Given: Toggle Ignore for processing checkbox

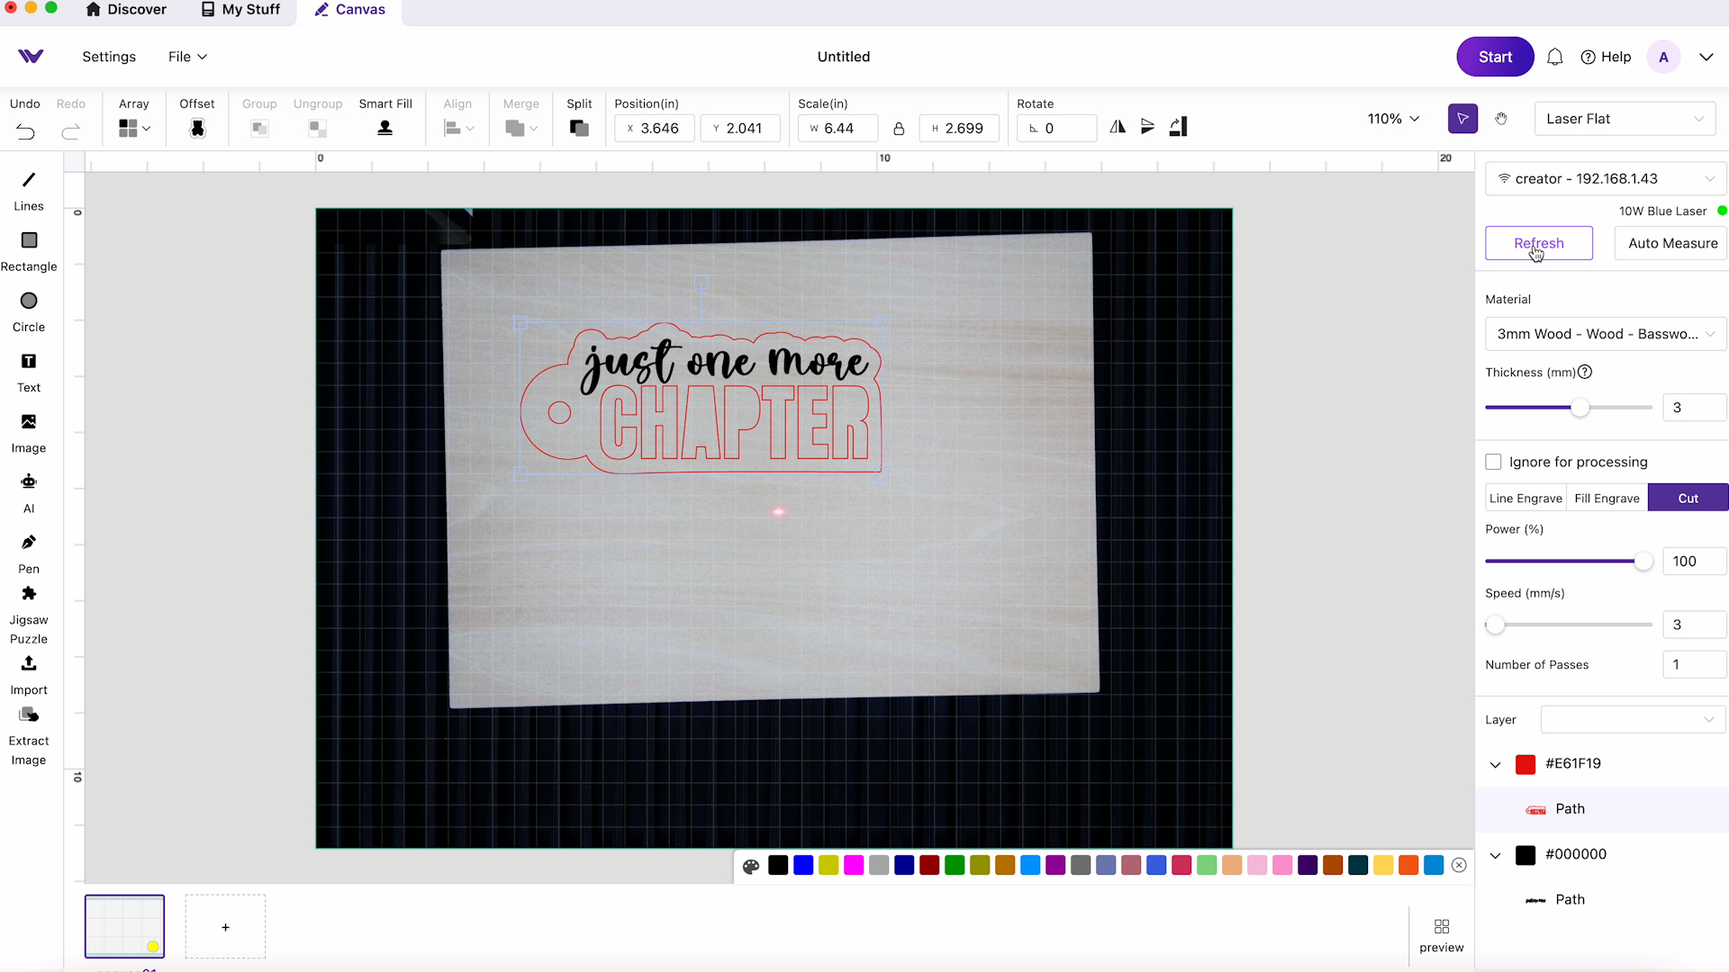Looking at the screenshot, I should tap(1493, 462).
